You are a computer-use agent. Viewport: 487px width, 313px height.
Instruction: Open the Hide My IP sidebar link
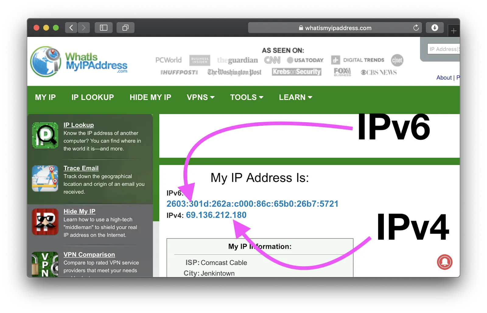79,211
